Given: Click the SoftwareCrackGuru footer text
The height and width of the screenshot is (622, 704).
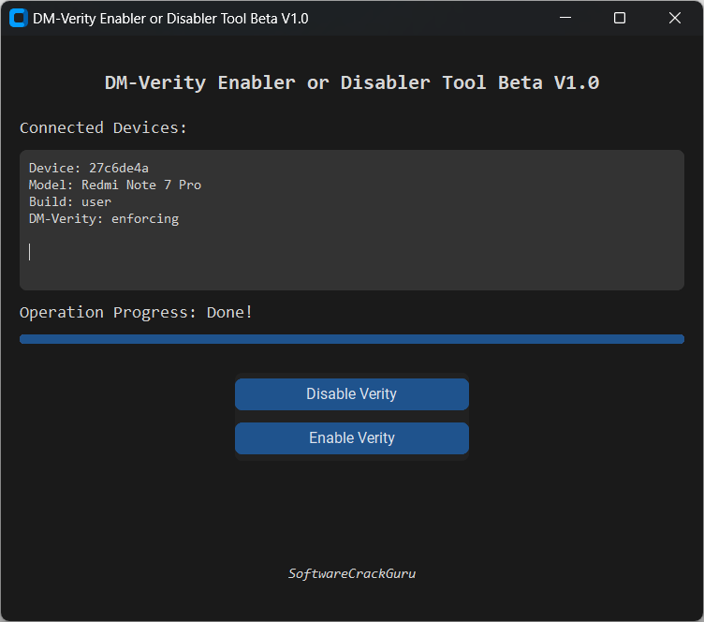Looking at the screenshot, I should coord(352,573).
